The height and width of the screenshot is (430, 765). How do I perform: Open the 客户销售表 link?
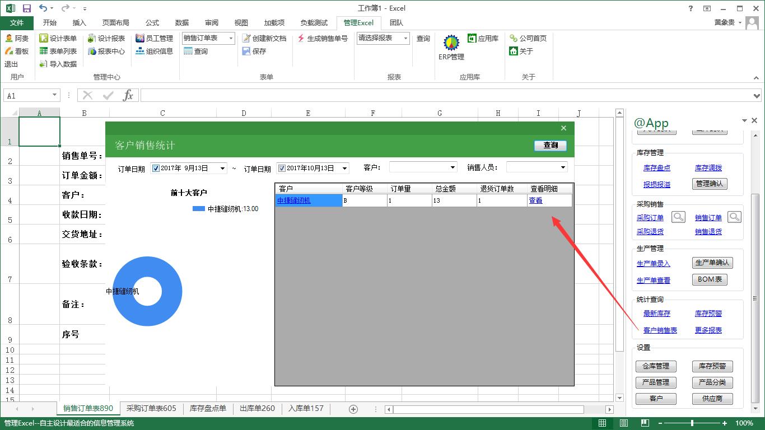pos(660,330)
